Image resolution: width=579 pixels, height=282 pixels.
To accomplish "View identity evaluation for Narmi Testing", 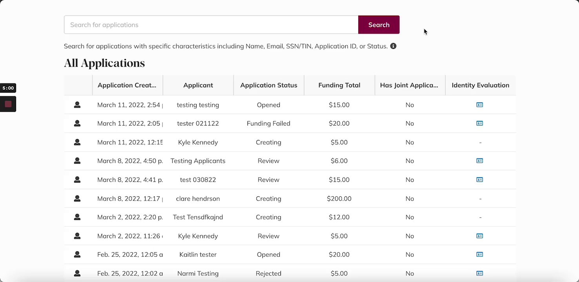I will (x=479, y=273).
